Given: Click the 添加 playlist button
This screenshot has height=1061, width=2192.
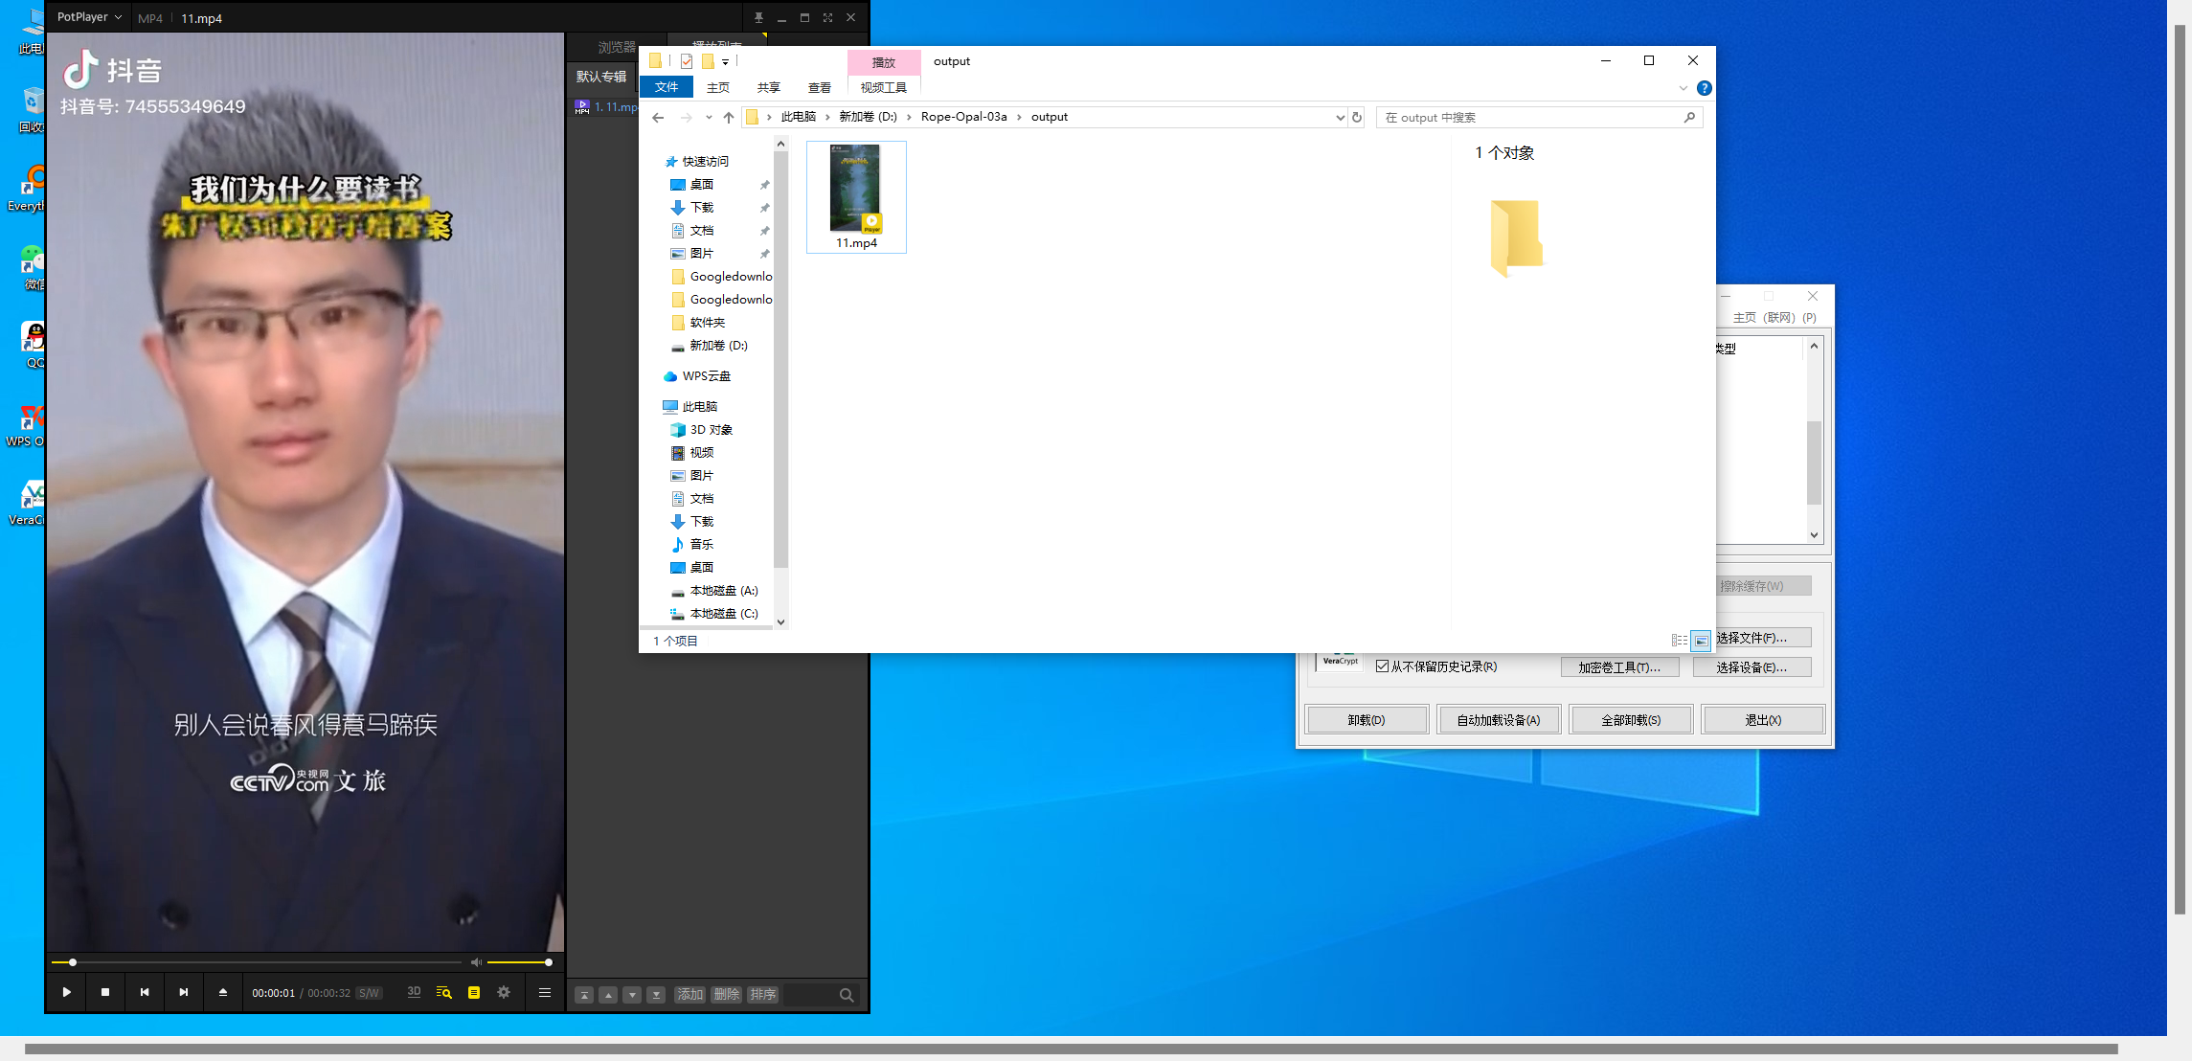Looking at the screenshot, I should coord(689,995).
